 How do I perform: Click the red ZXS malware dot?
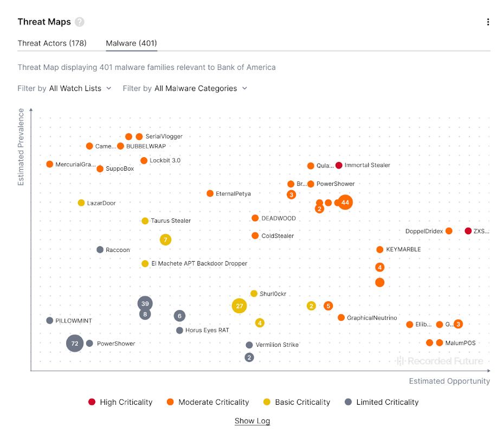(468, 231)
